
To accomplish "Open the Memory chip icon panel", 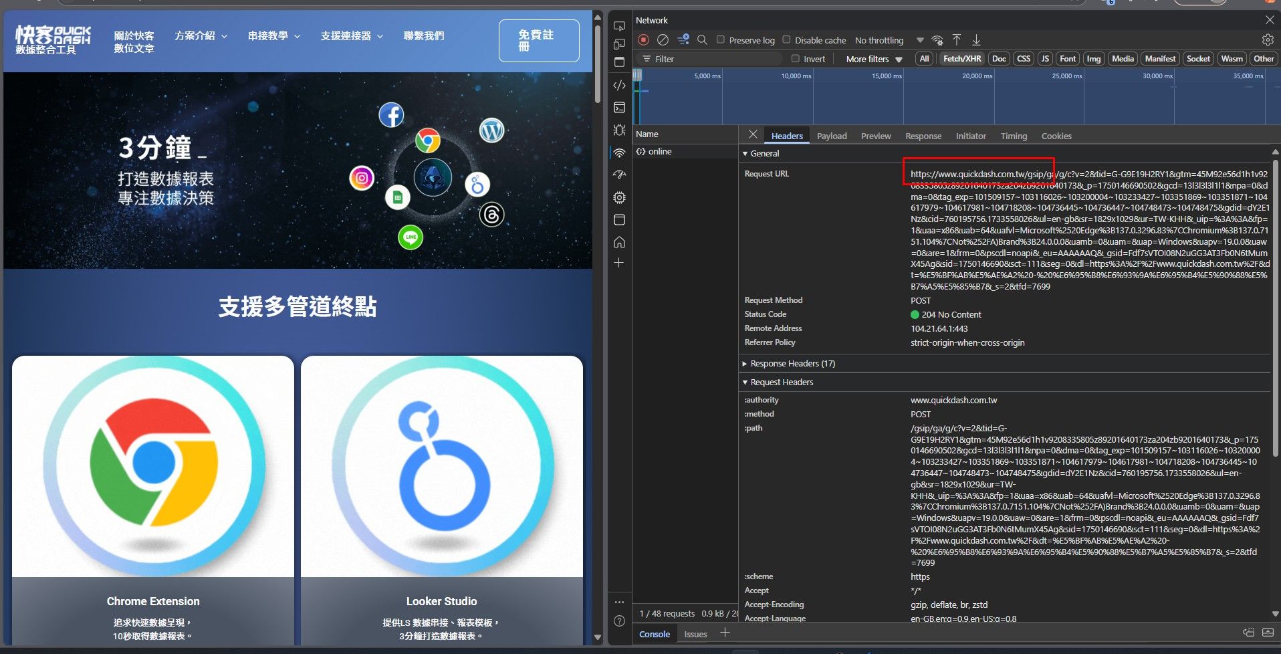I will (620, 198).
